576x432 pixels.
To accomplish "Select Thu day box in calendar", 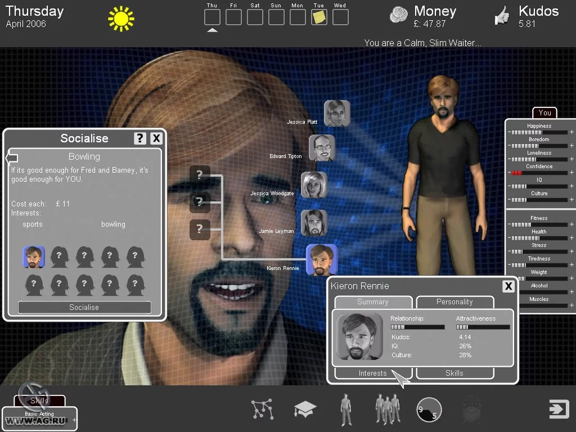I will 212,17.
